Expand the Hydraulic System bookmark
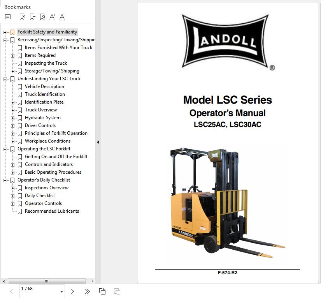321x298 pixels. click(12, 118)
